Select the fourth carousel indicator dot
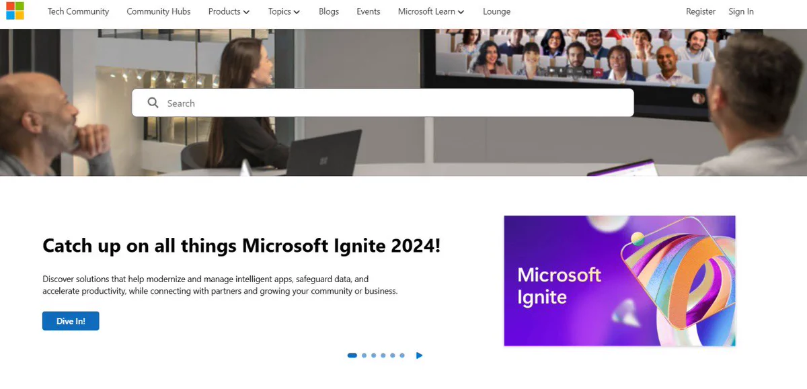807x389 pixels. pyautogui.click(x=383, y=355)
